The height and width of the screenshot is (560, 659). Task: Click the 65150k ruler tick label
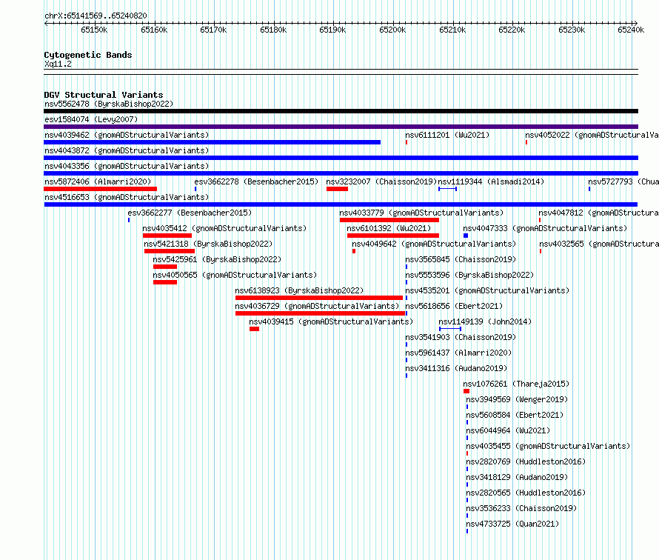[94, 30]
